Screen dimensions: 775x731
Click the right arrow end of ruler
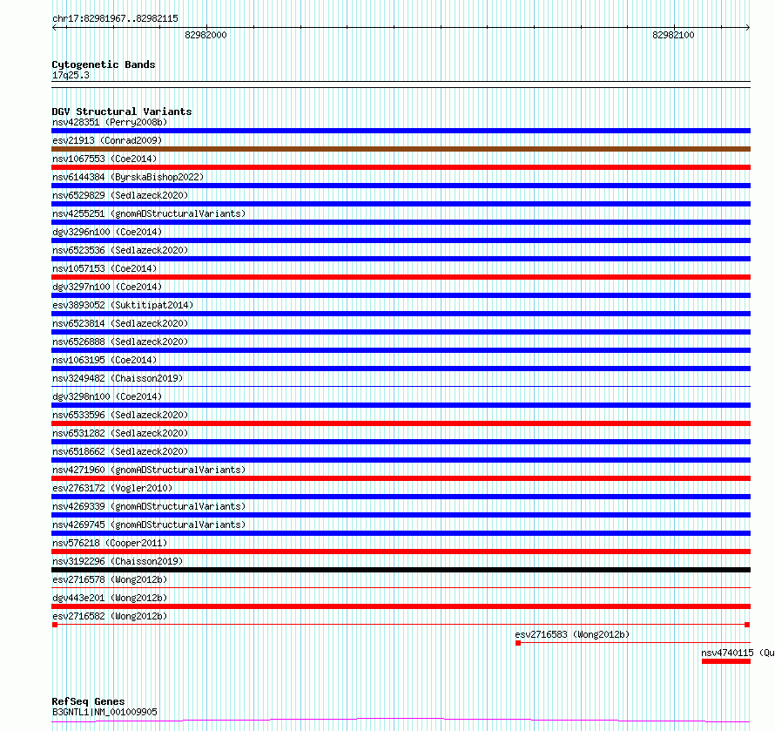point(748,28)
